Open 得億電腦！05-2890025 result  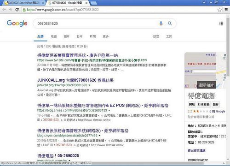coord(58,156)
